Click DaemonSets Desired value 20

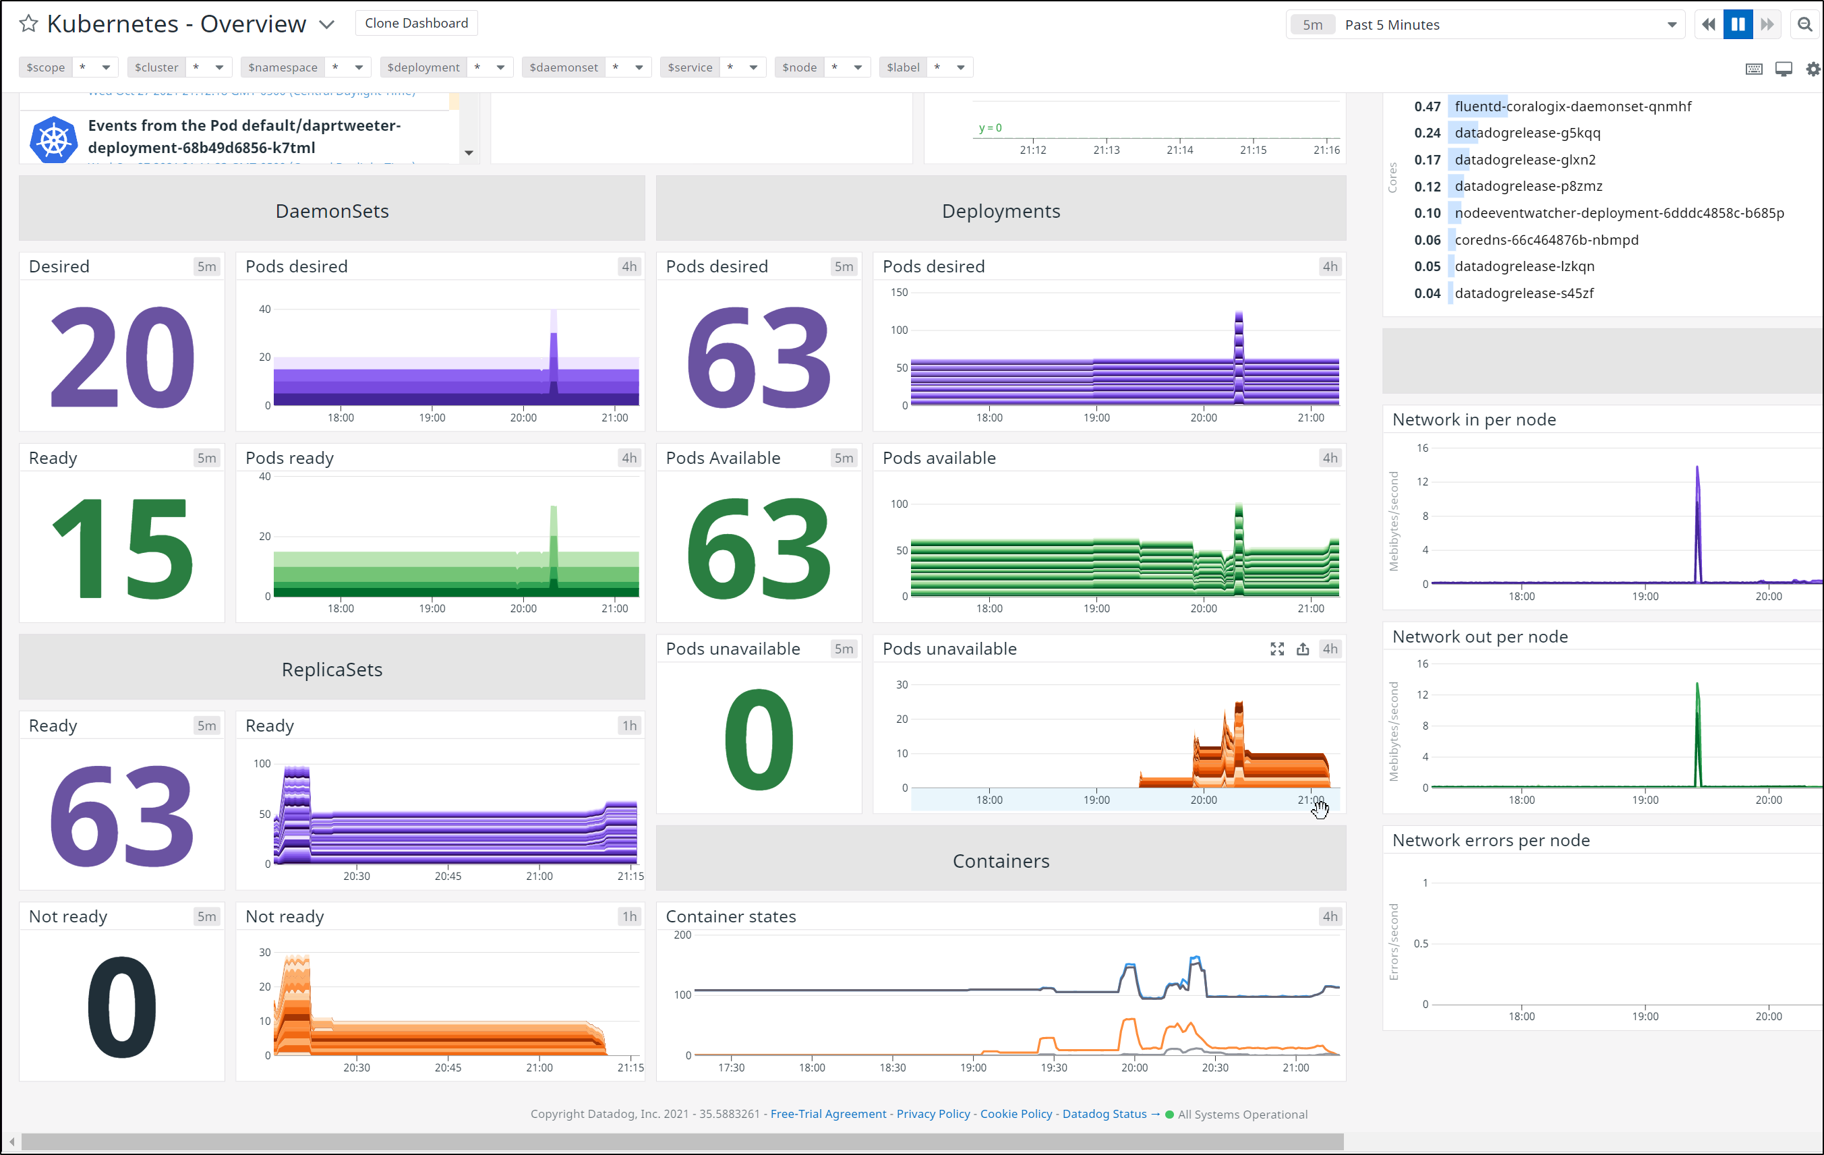[122, 357]
